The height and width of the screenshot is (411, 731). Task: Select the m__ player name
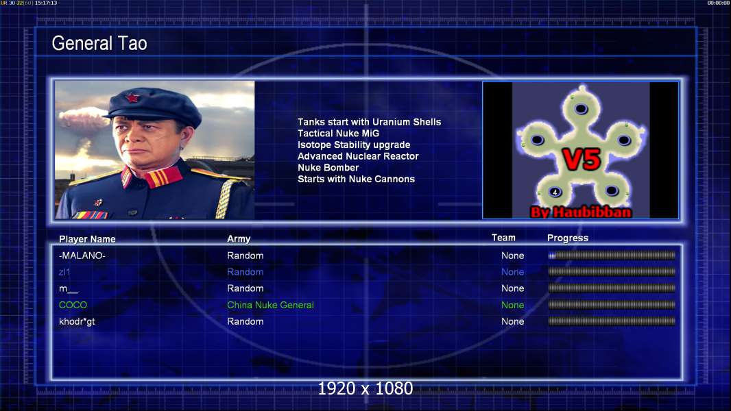click(x=68, y=288)
